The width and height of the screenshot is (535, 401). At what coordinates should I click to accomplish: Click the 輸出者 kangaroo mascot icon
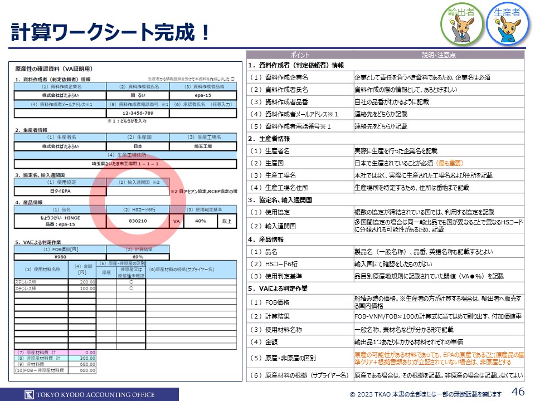(463, 23)
